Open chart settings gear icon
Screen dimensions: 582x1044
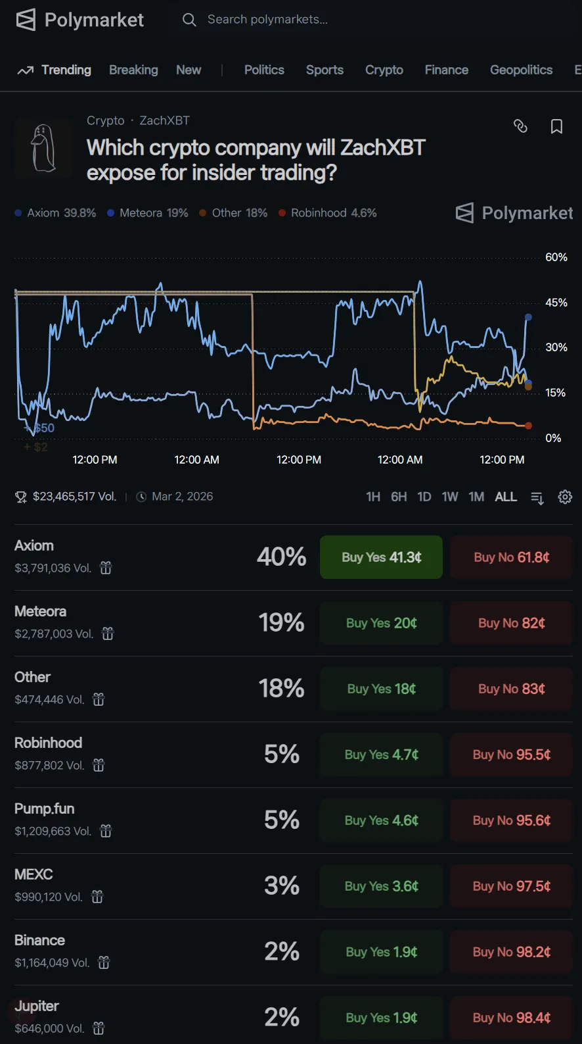tap(565, 497)
